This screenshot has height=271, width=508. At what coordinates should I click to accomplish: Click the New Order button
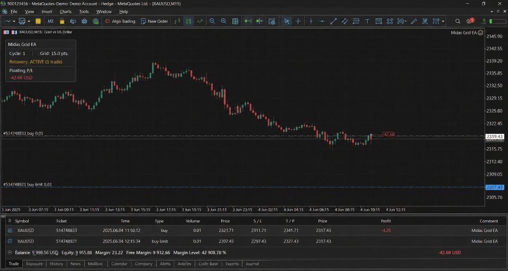tap(155, 21)
